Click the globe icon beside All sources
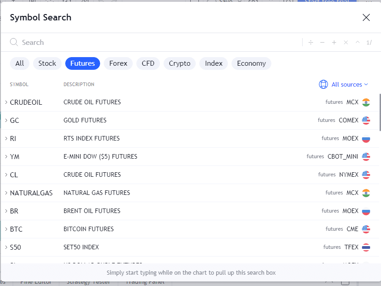The image size is (381, 286). (x=323, y=84)
